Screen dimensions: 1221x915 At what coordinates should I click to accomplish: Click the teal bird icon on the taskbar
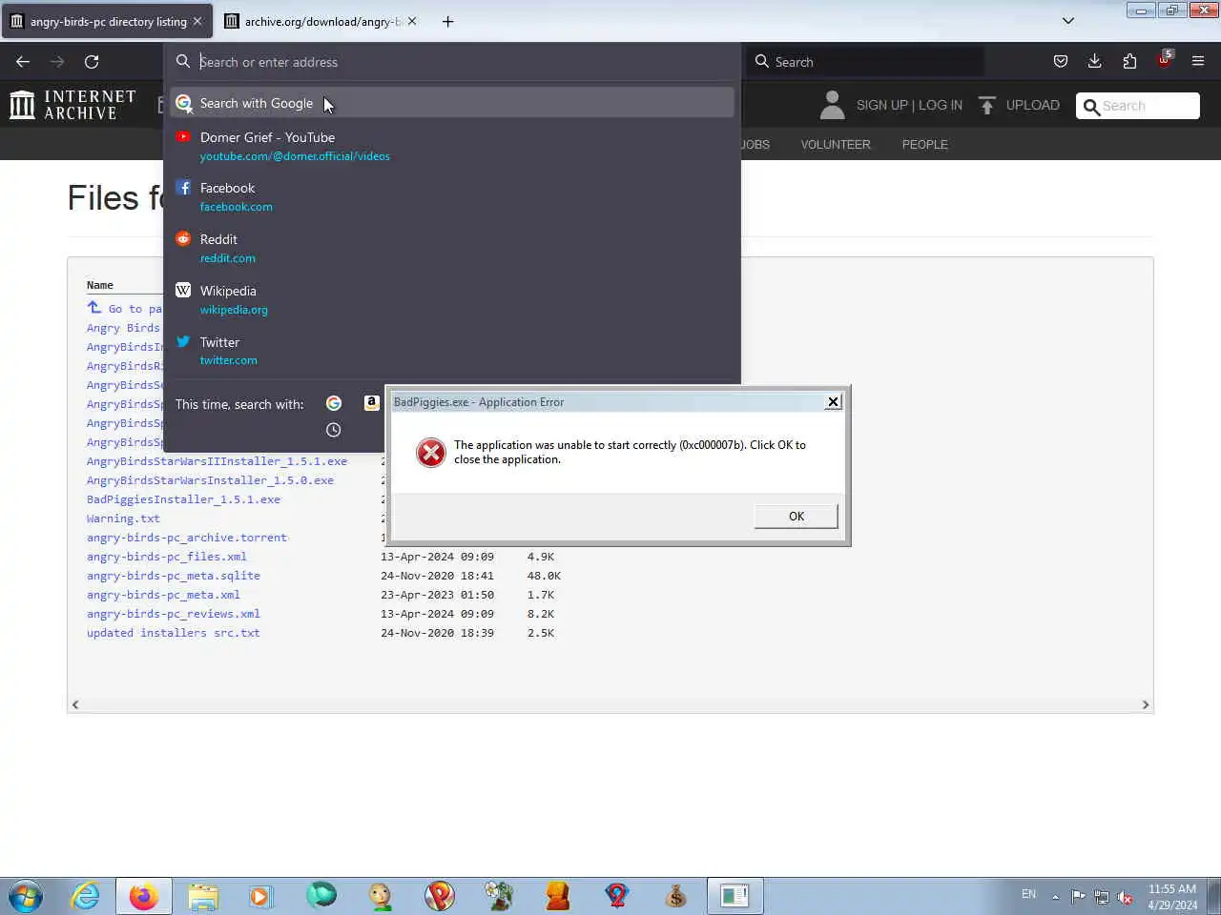pyautogui.click(x=321, y=895)
